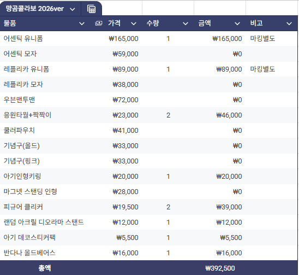Image resolution: width=299 pixels, height=275 pixels.
Task: Open the 비고 column filter dropdown
Action: pos(289,24)
